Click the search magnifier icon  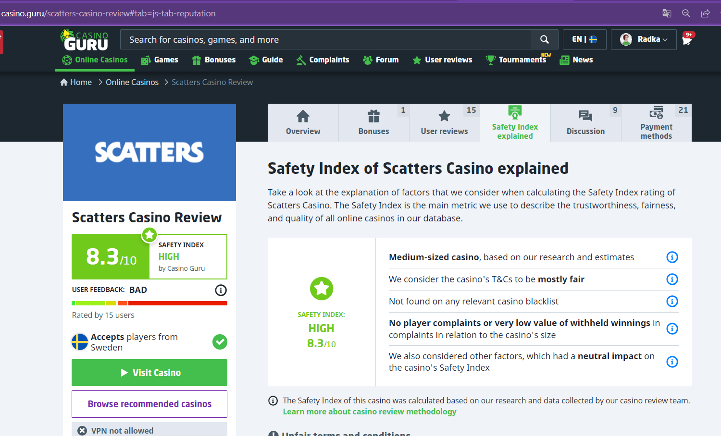point(544,39)
